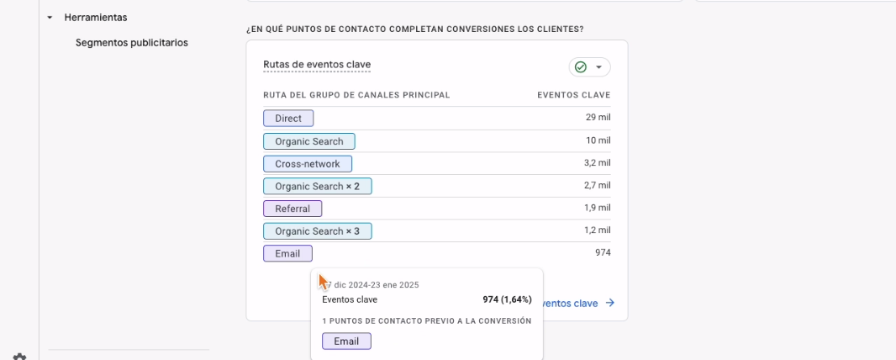Screen dimensions: 896x360
Task: Select the Direct channel chip
Action: pyautogui.click(x=288, y=119)
